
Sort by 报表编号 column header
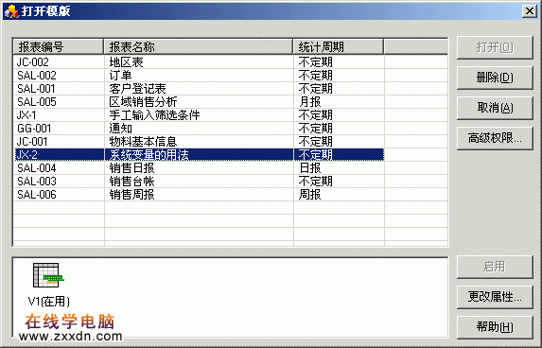pyautogui.click(x=58, y=46)
